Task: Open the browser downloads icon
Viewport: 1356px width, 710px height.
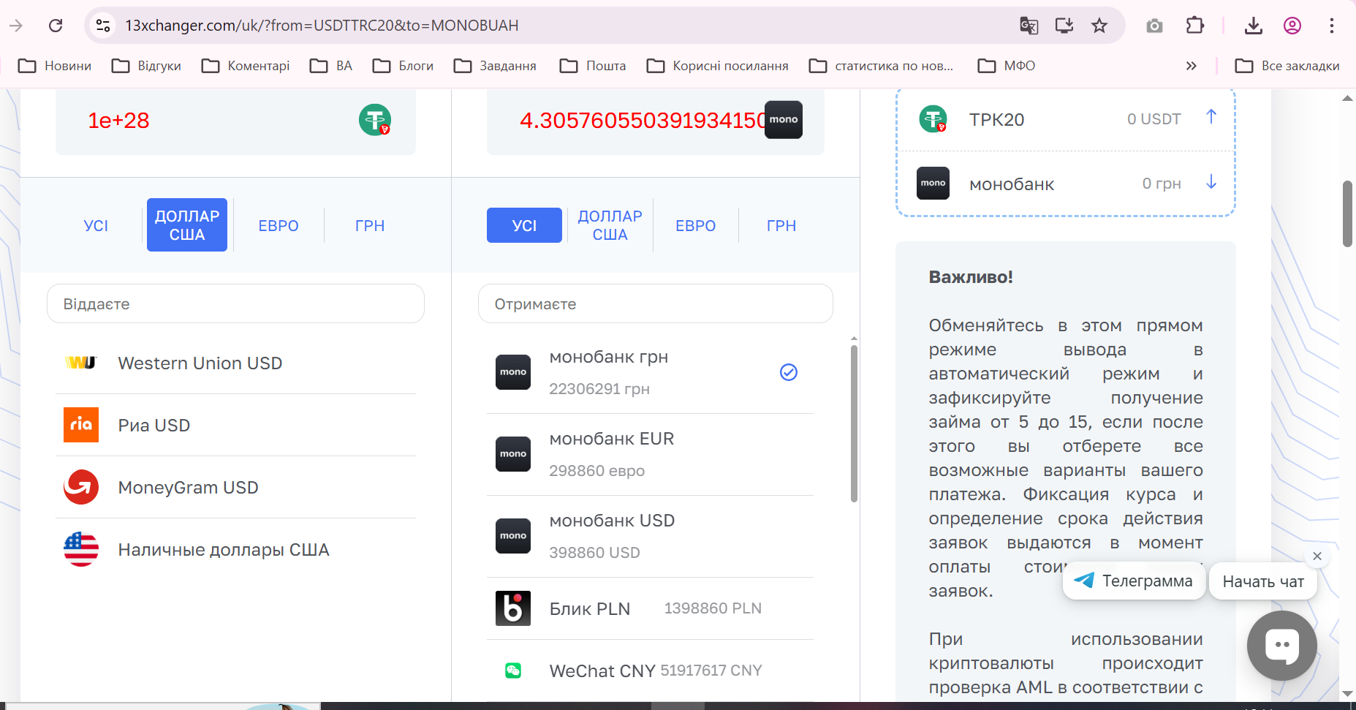Action: click(x=1254, y=26)
